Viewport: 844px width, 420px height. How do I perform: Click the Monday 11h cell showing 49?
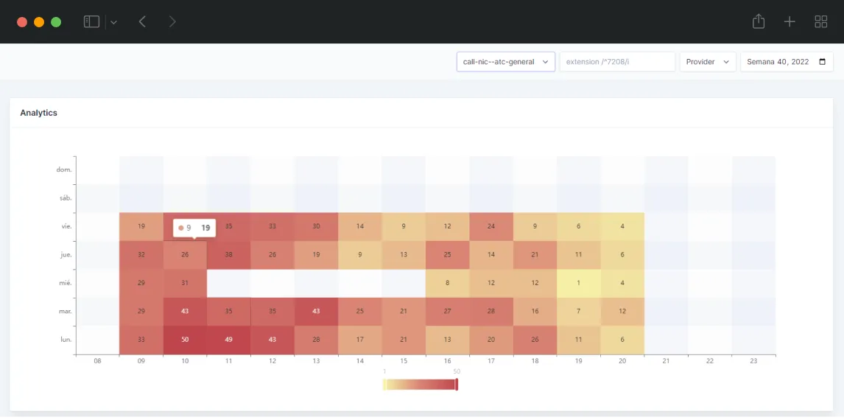pos(228,340)
